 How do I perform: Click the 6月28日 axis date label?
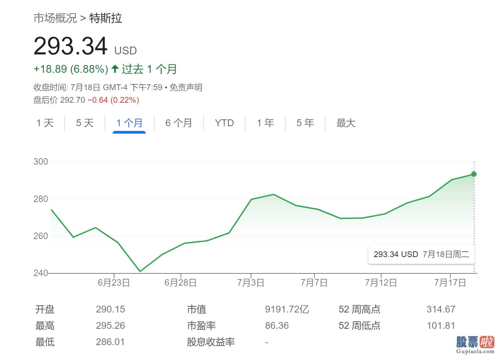tap(180, 283)
